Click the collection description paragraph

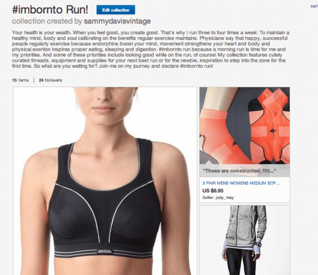(151, 49)
